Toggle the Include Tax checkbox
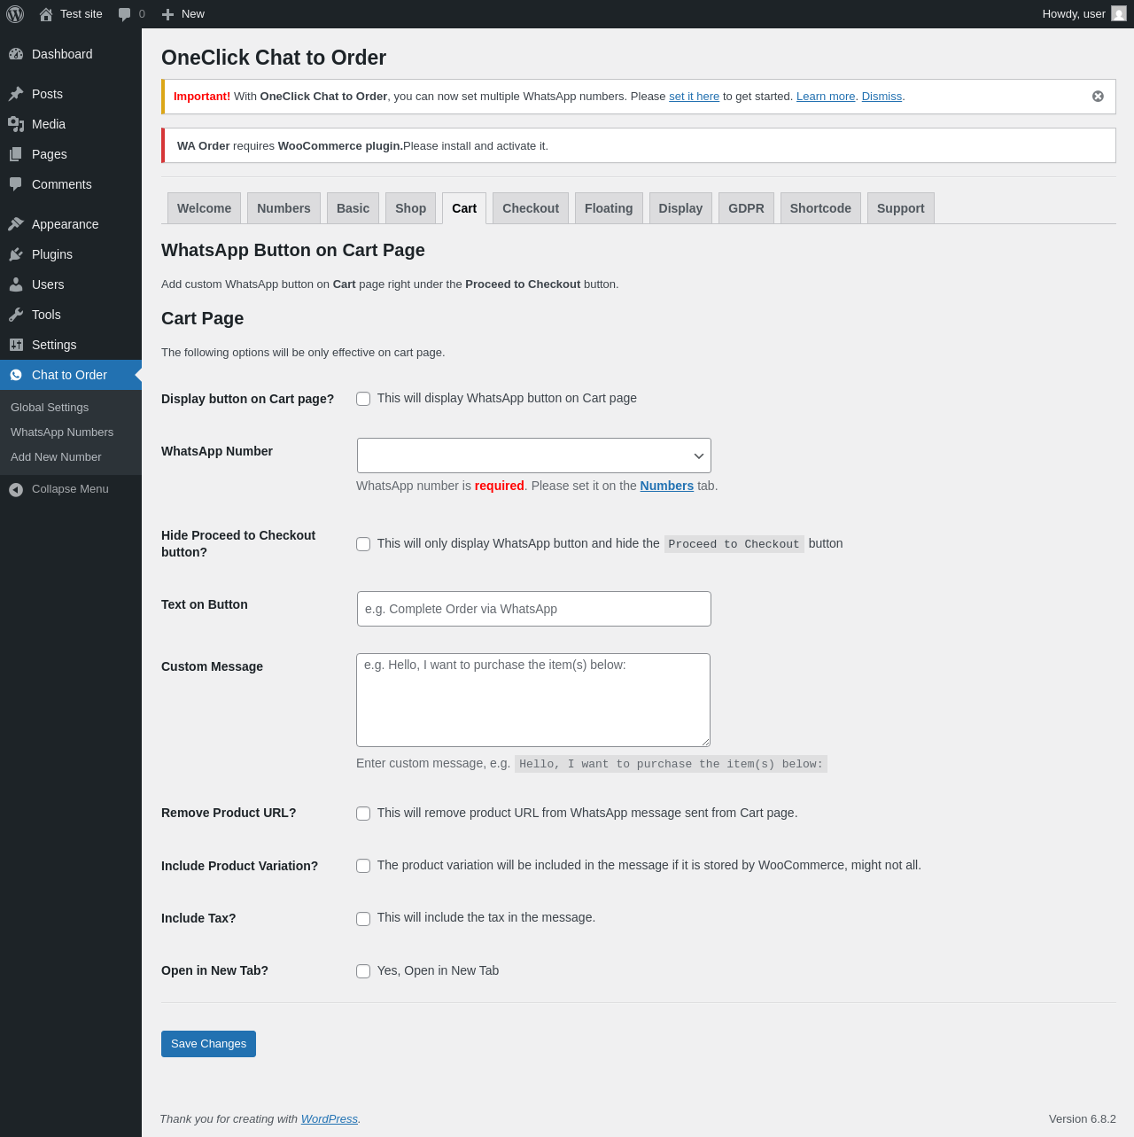 363,919
